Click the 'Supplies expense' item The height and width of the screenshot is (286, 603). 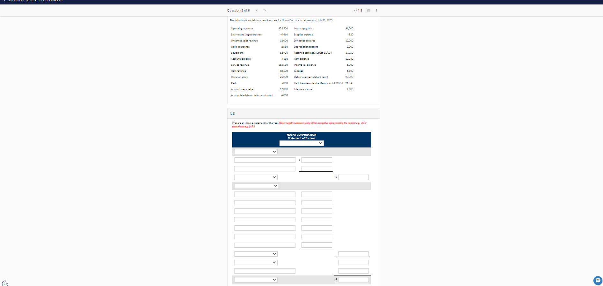303,35
